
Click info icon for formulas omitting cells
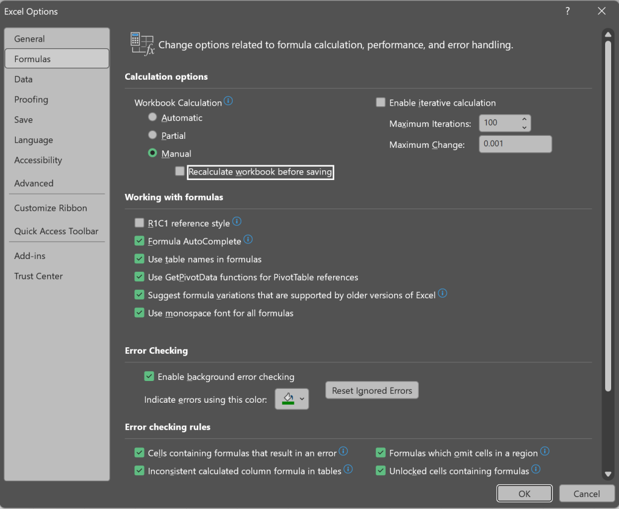tap(545, 451)
